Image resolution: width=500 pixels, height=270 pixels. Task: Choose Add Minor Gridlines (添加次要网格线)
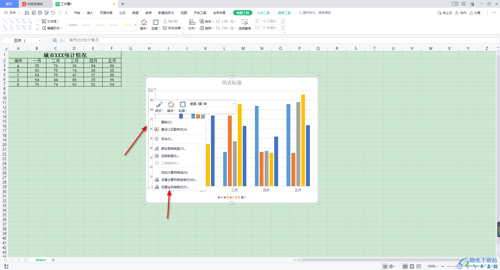[179, 172]
